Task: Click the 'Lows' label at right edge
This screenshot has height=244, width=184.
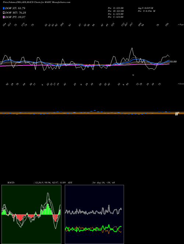Action: (x=181, y=84)
